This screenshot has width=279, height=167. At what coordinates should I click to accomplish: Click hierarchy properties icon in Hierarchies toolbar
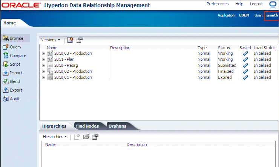pos(95,137)
